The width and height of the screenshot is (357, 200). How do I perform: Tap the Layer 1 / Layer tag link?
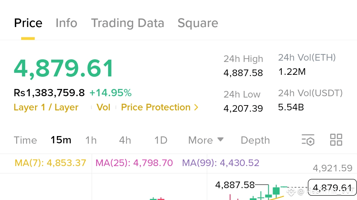point(46,107)
